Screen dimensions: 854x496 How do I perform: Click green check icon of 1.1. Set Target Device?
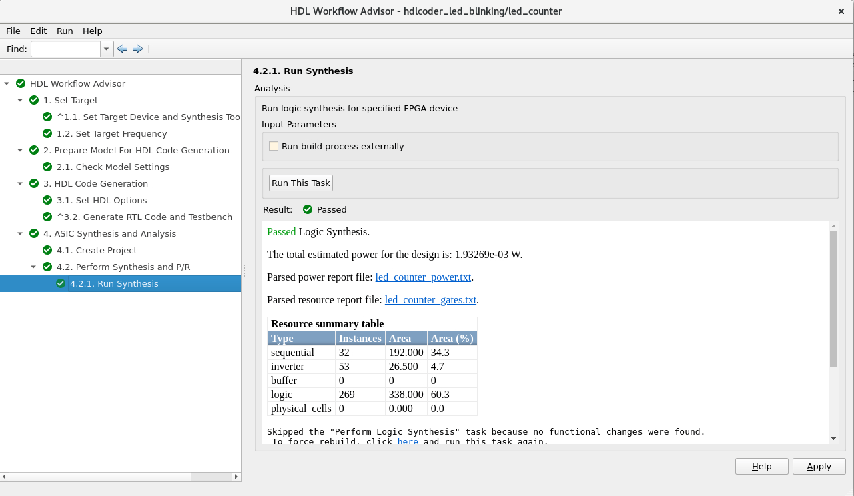coord(47,117)
